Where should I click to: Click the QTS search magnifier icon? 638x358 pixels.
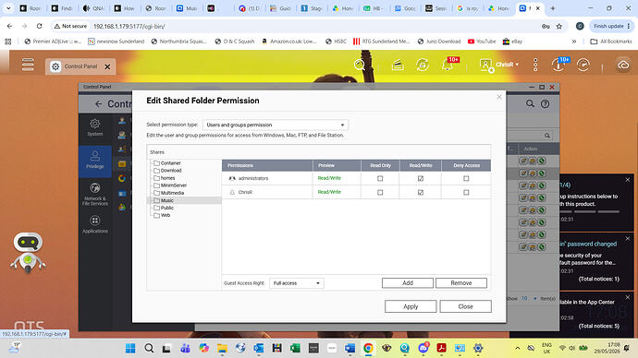coord(360,65)
